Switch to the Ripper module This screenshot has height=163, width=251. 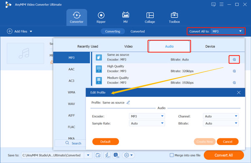coord(101,18)
